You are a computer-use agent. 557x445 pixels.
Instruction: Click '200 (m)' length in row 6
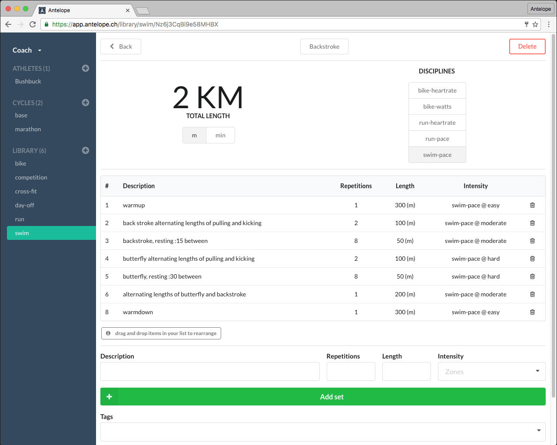click(x=405, y=294)
